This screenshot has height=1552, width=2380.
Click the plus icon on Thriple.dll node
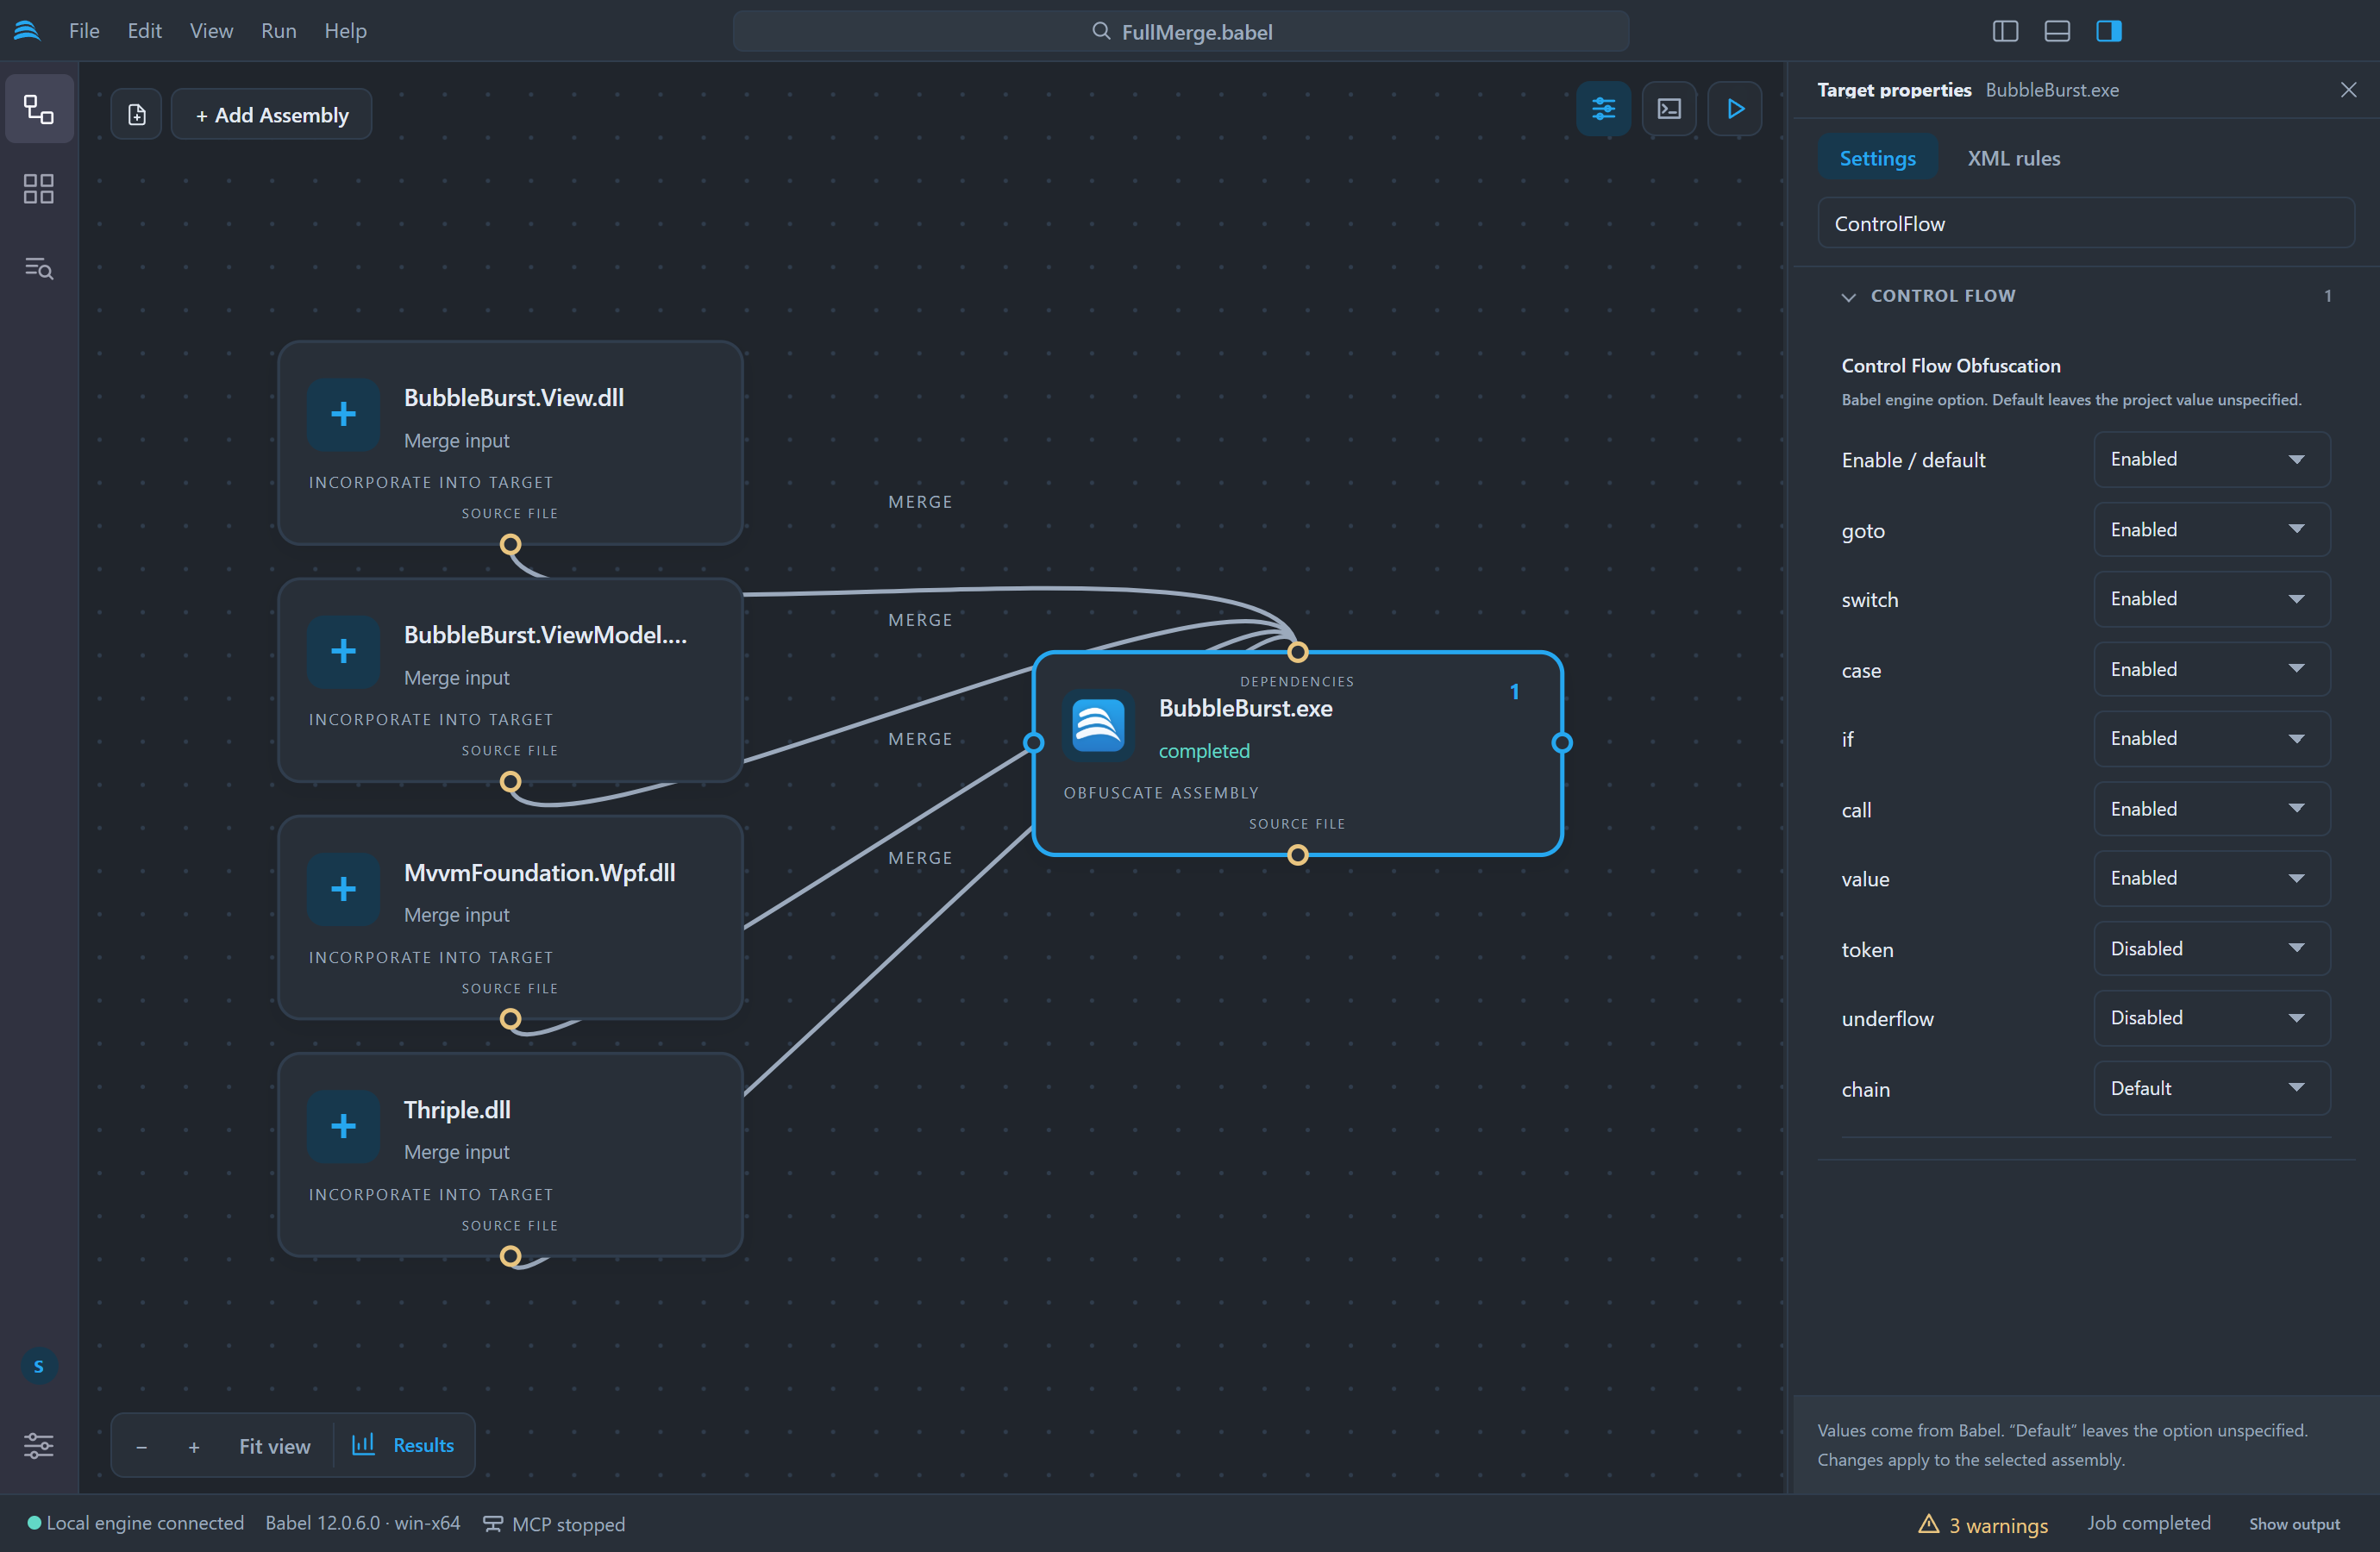[x=343, y=1127]
